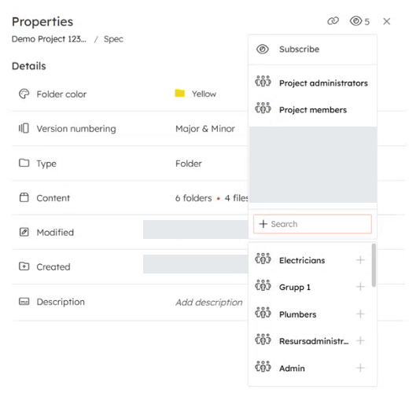Click the group list scrollbar
This screenshot has height=393, width=409.
tap(374, 265)
